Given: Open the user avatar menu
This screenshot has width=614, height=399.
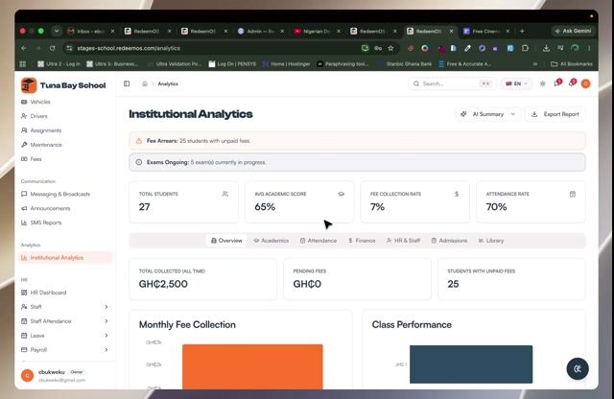Looking at the screenshot, I should [x=586, y=83].
